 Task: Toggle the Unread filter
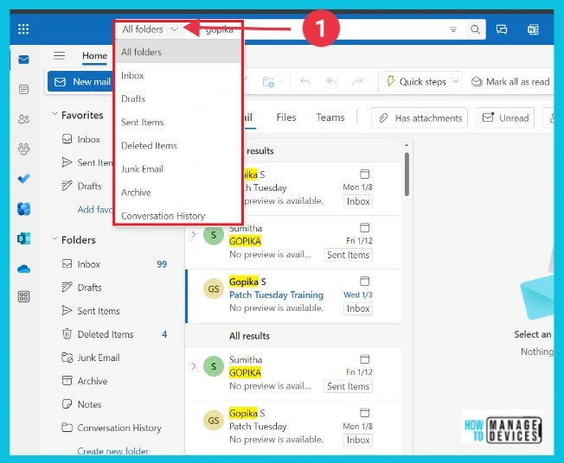tap(505, 118)
